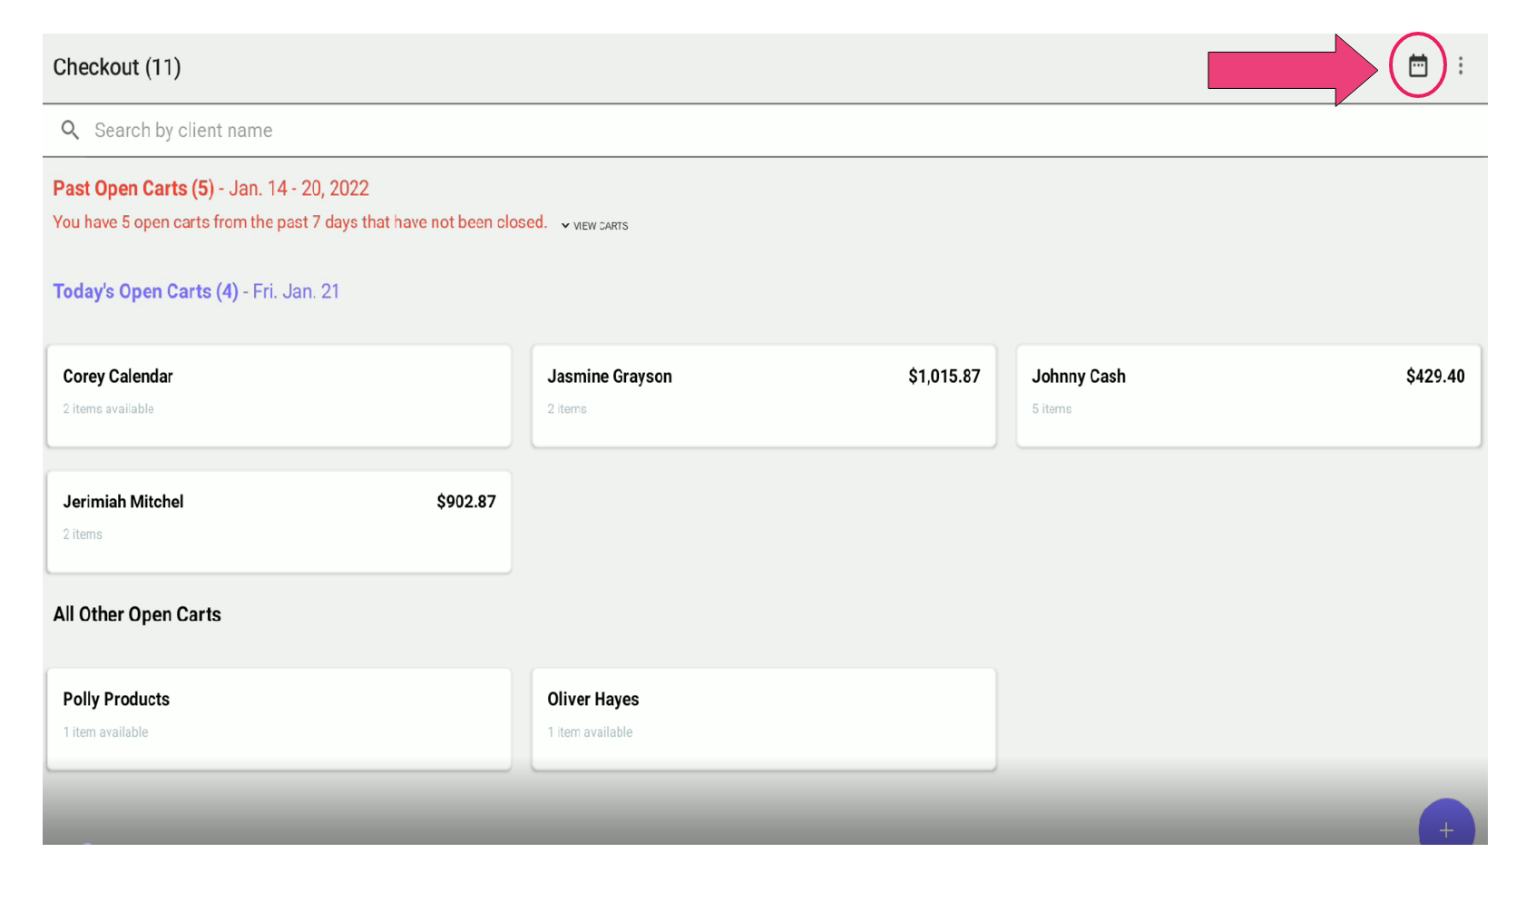The width and height of the screenshot is (1526, 902).
Task: Open the three-dot more options menu
Action: [1460, 65]
